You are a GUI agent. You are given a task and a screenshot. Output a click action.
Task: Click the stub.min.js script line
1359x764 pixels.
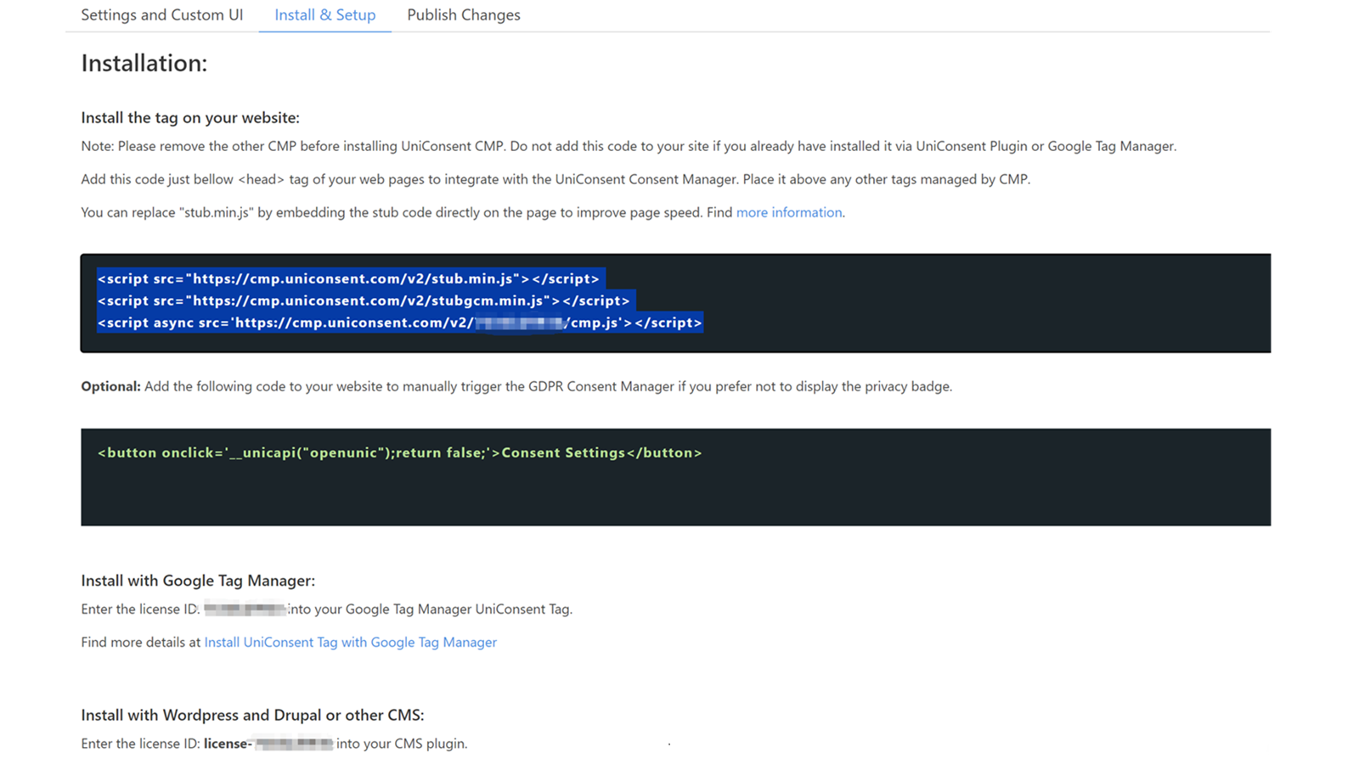pos(348,278)
